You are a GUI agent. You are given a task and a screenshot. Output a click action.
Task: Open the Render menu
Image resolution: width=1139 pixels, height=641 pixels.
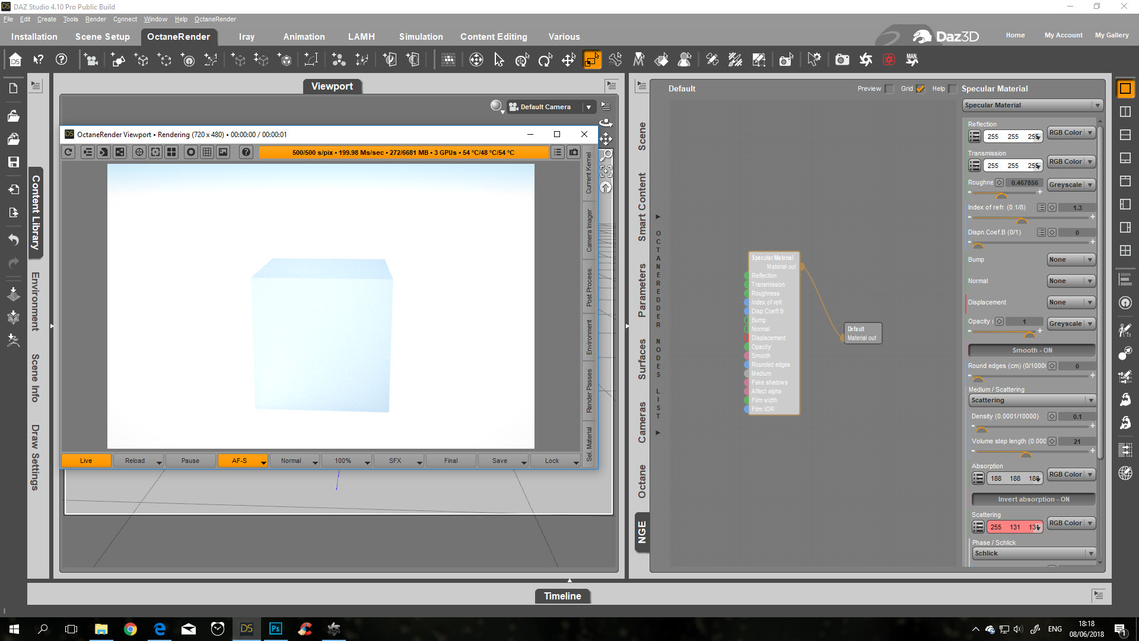pos(95,19)
